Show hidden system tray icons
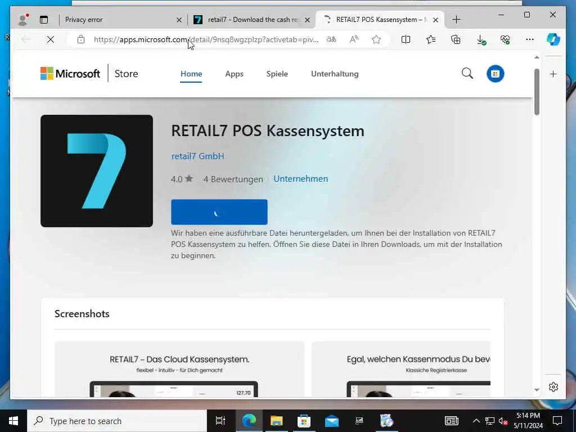 point(476,421)
